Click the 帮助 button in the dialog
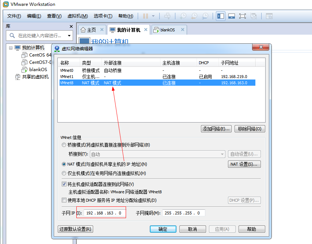Viewport: 312px width, 244px height. click(252, 229)
